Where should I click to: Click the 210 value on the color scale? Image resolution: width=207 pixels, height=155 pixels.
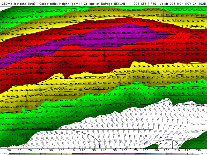pos(177,150)
